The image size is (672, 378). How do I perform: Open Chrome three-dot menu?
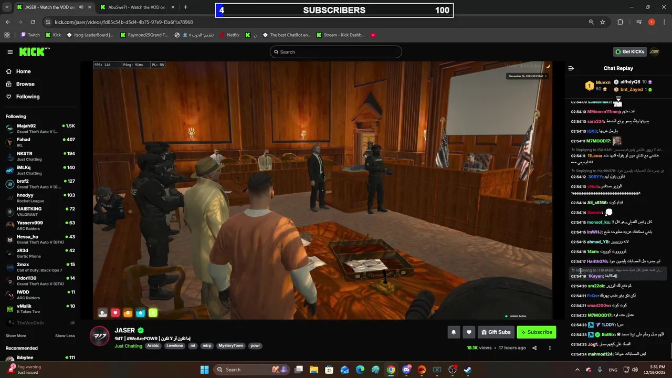[664, 22]
